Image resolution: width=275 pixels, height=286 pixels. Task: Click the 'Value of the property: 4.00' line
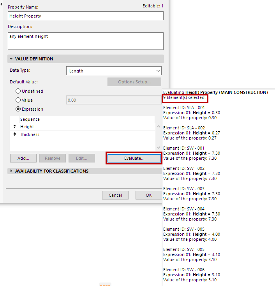pyautogui.click(x=190, y=239)
